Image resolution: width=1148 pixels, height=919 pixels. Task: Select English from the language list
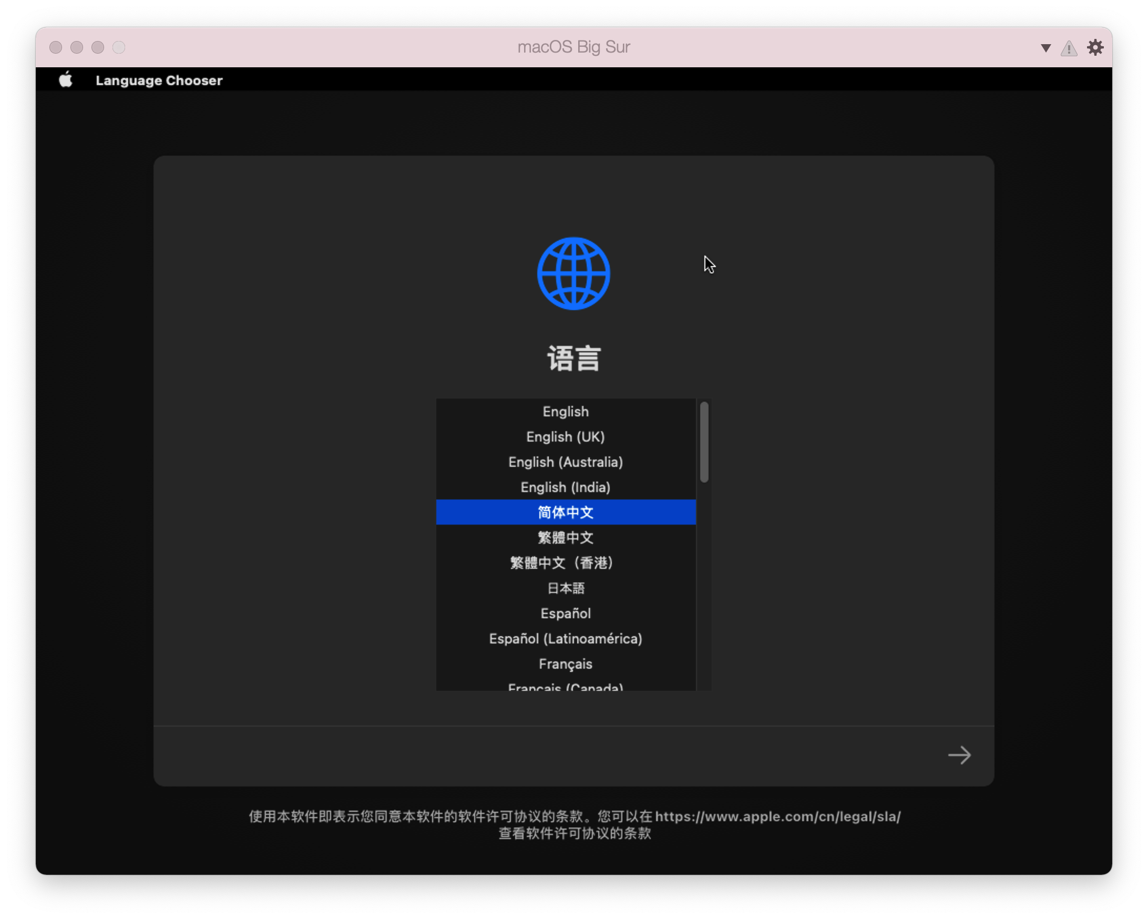[566, 411]
